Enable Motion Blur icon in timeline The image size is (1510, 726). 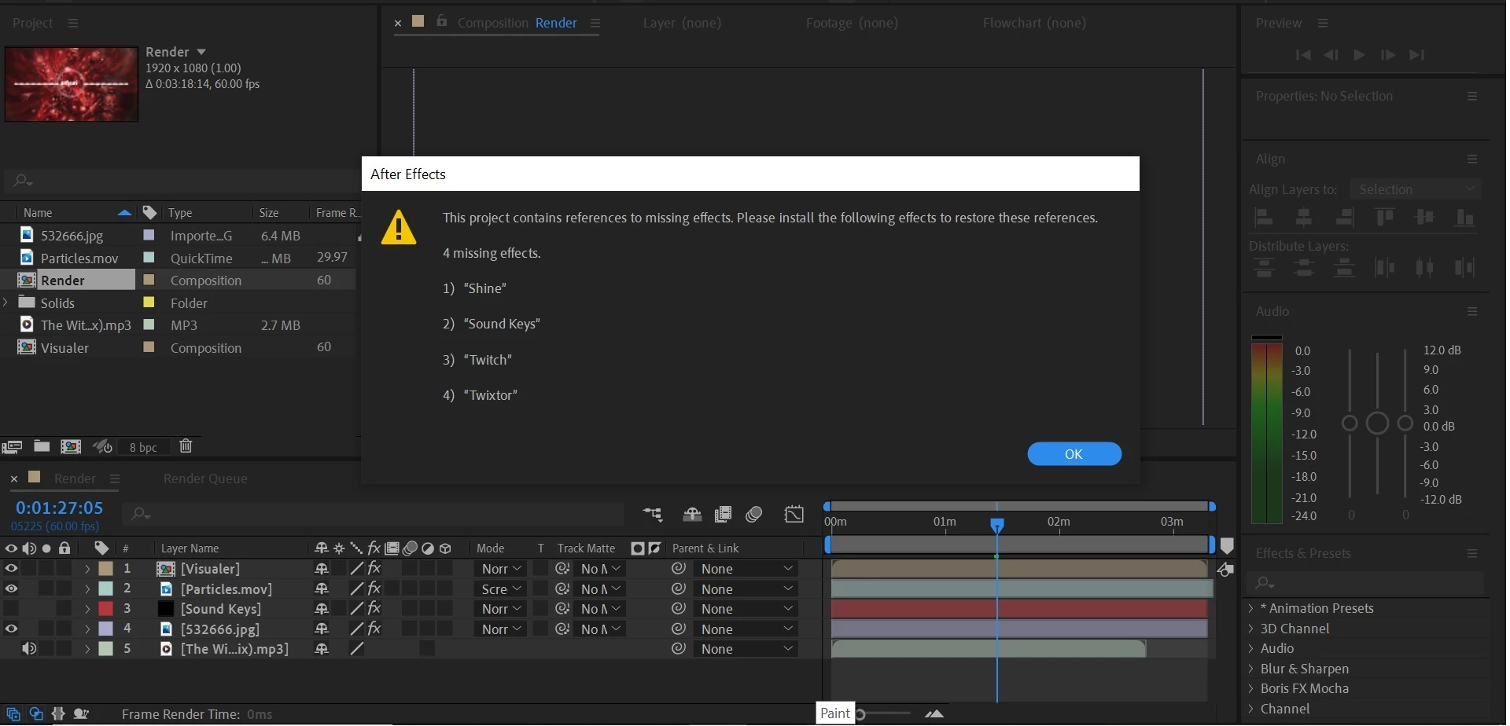coord(753,514)
